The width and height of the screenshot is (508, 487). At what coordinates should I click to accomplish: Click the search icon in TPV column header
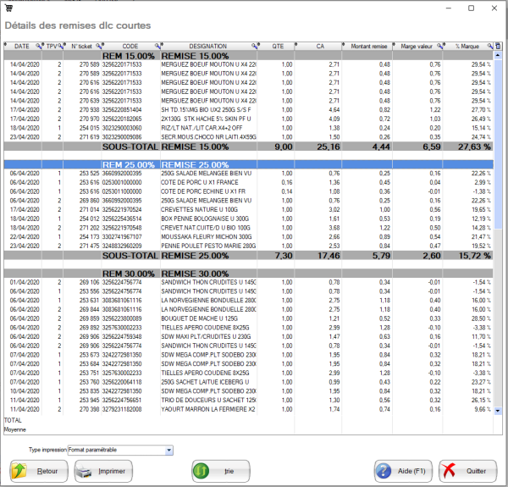click(x=60, y=46)
